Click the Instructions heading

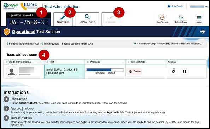coord(16,92)
